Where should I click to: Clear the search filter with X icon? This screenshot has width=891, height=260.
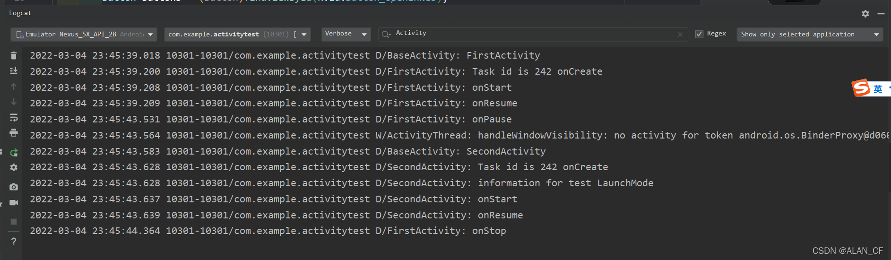point(680,34)
